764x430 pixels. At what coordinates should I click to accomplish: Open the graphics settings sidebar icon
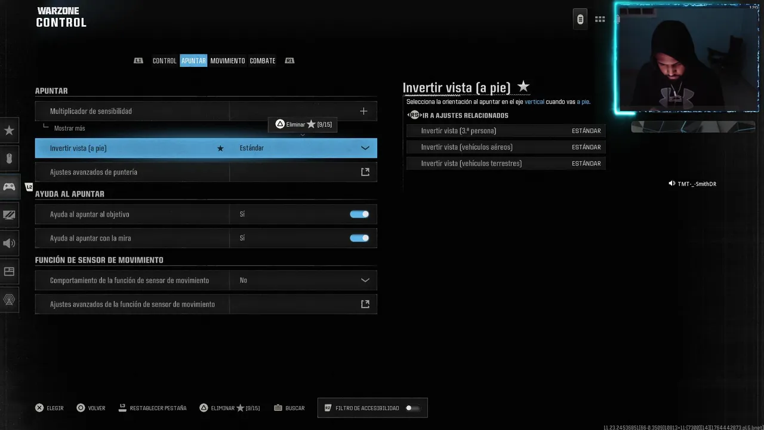click(9, 215)
